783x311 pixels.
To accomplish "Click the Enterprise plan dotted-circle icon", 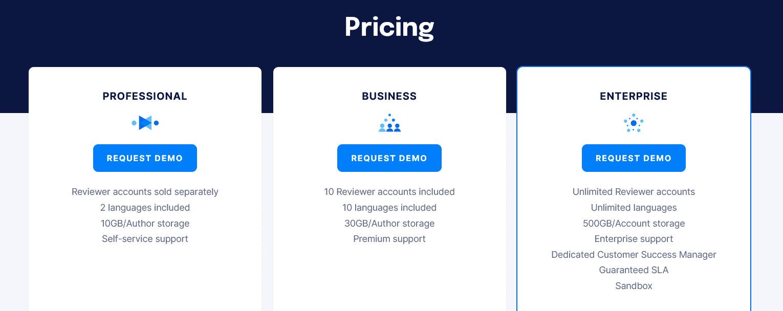I will click(634, 123).
